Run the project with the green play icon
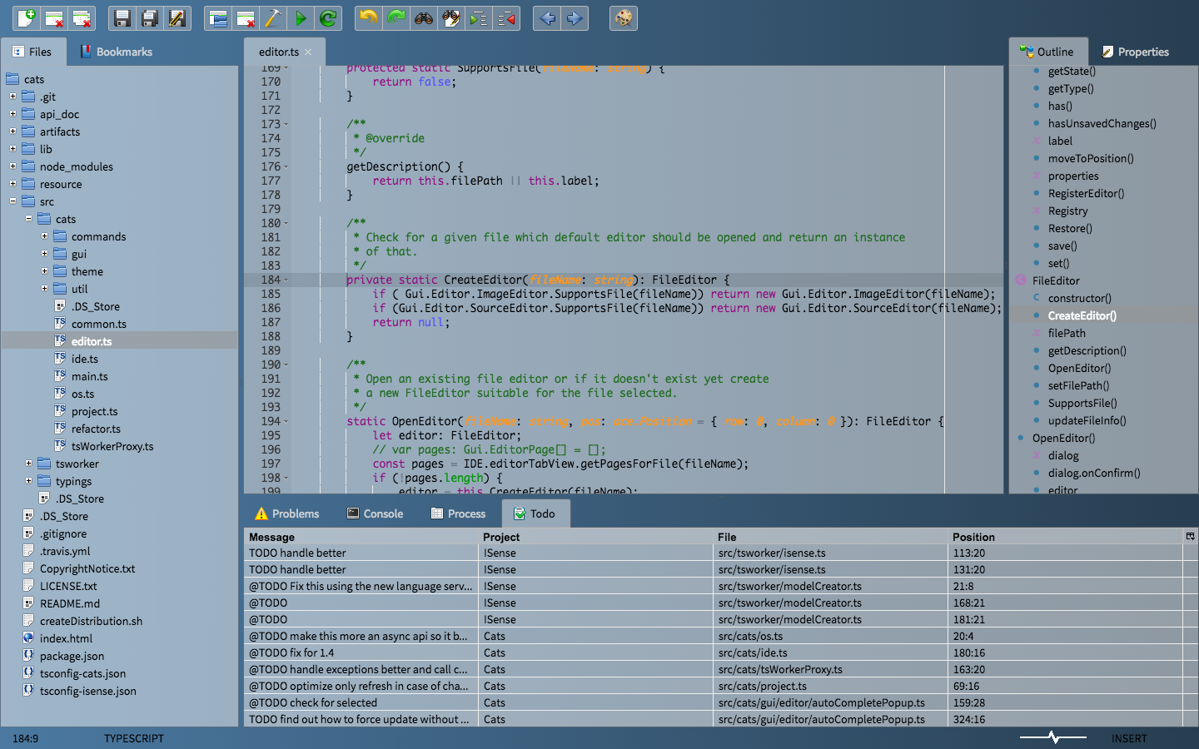Image resolution: width=1199 pixels, height=749 pixels. point(301,17)
